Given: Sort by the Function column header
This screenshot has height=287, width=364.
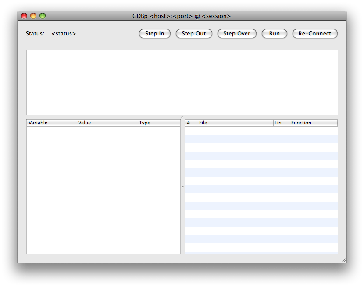Looking at the screenshot, I should pyautogui.click(x=310, y=123).
